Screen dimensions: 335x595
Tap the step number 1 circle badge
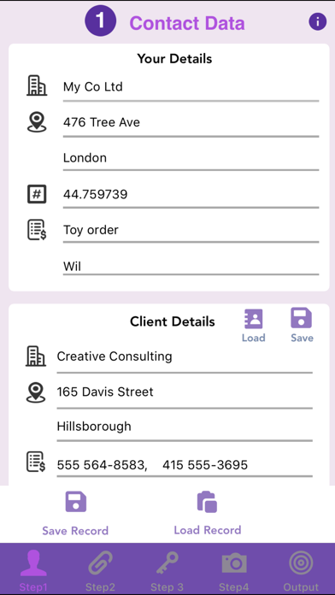pyautogui.click(x=100, y=21)
